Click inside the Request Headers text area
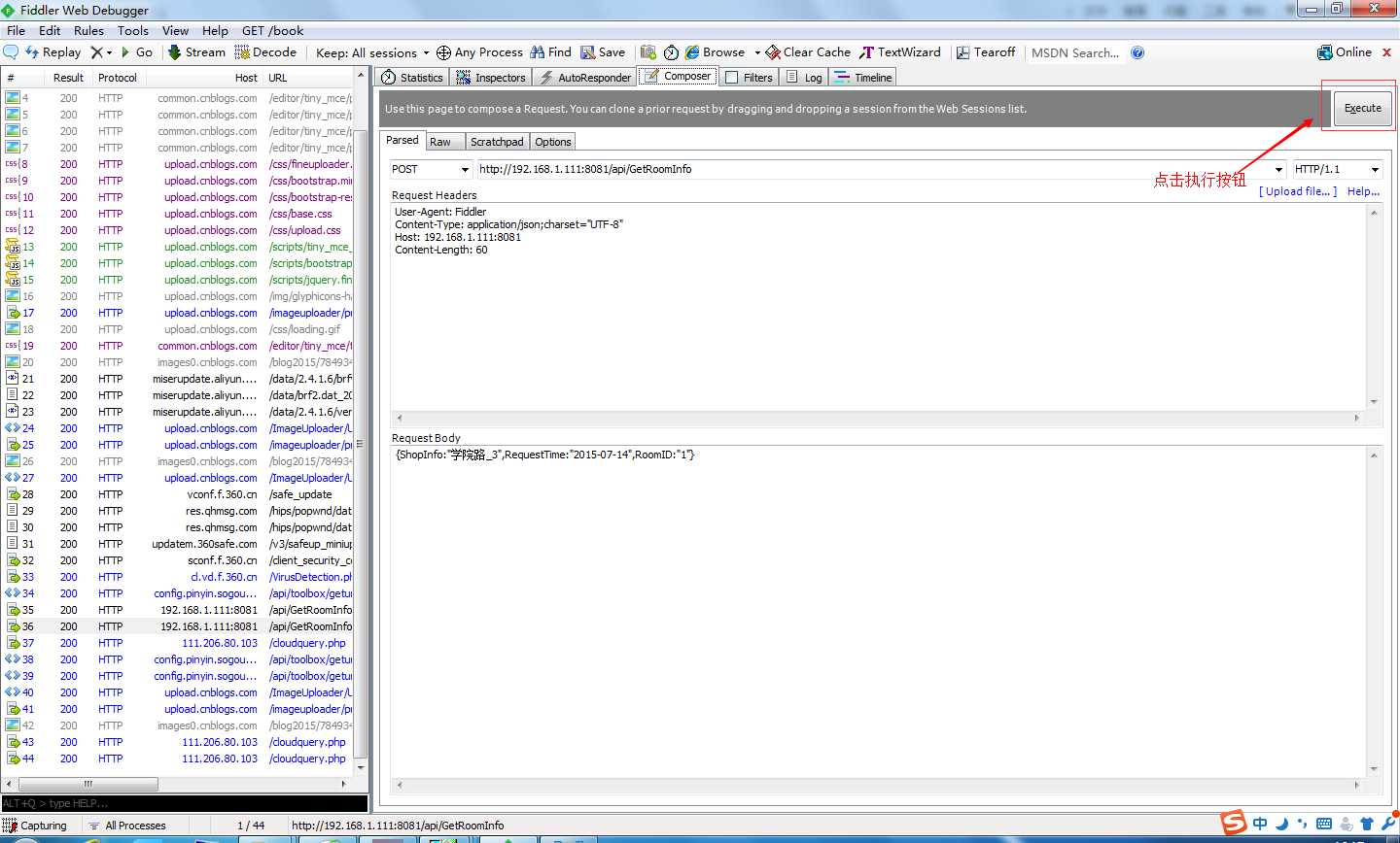Image resolution: width=1400 pixels, height=843 pixels. pyautogui.click(x=879, y=306)
